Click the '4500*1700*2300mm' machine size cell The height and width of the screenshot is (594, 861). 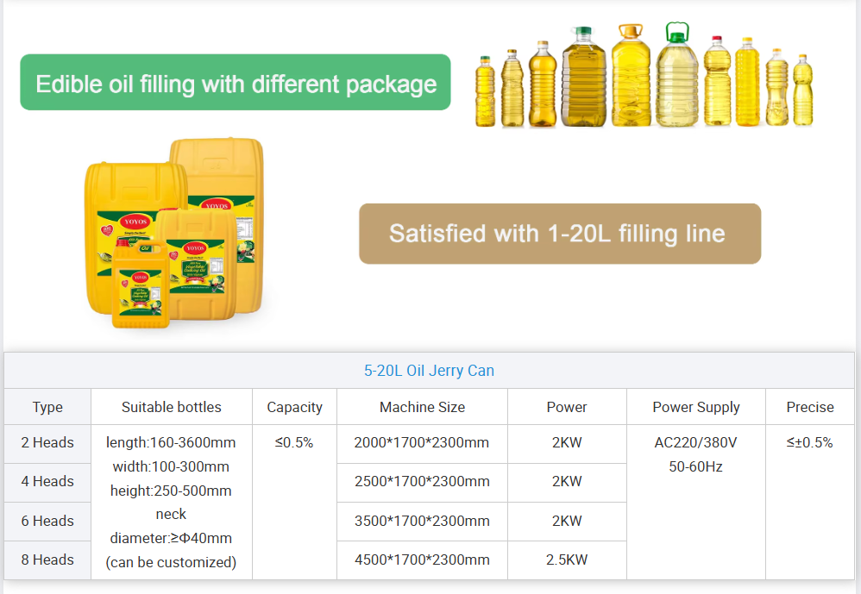point(422,560)
